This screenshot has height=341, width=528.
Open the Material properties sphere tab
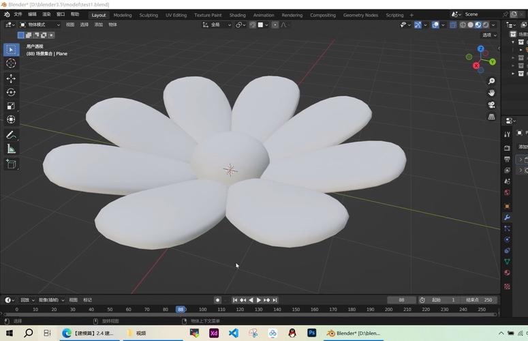click(507, 273)
